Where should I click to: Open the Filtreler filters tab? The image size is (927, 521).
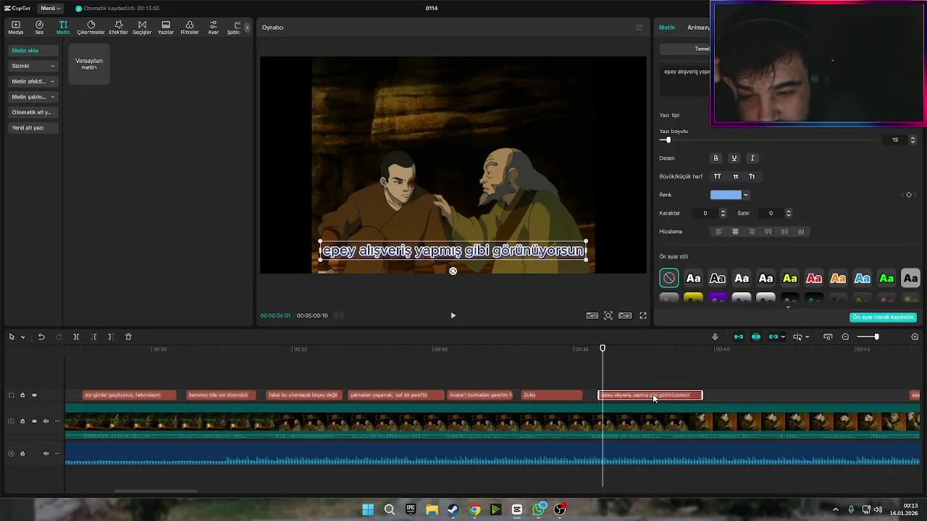click(x=190, y=27)
